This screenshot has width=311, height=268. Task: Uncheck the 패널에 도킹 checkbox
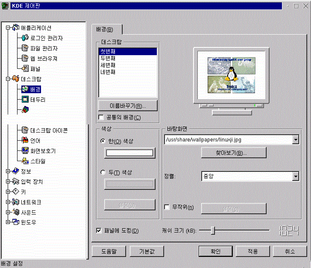point(99,230)
